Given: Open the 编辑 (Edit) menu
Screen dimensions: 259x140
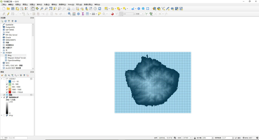Looking at the screenshot, I should [11, 5].
